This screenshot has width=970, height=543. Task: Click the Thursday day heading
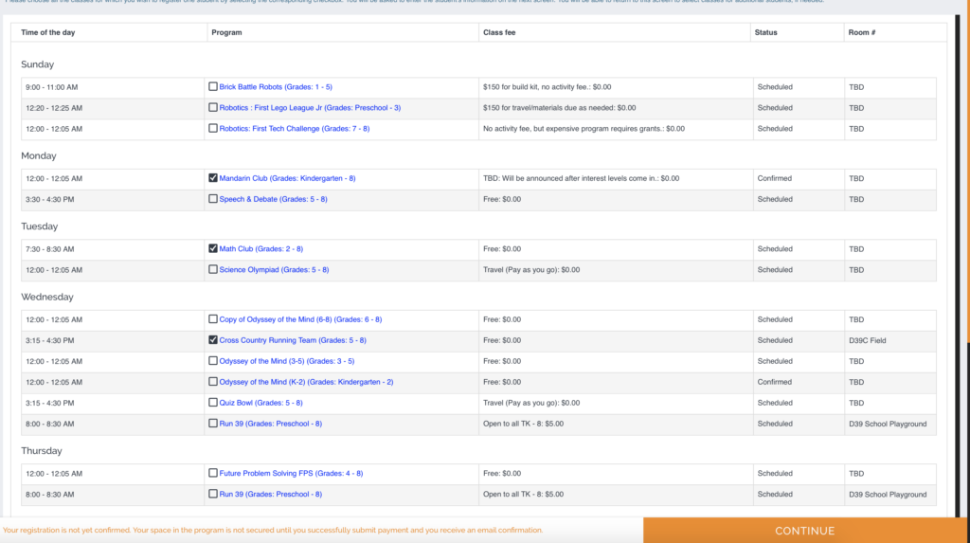(42, 451)
